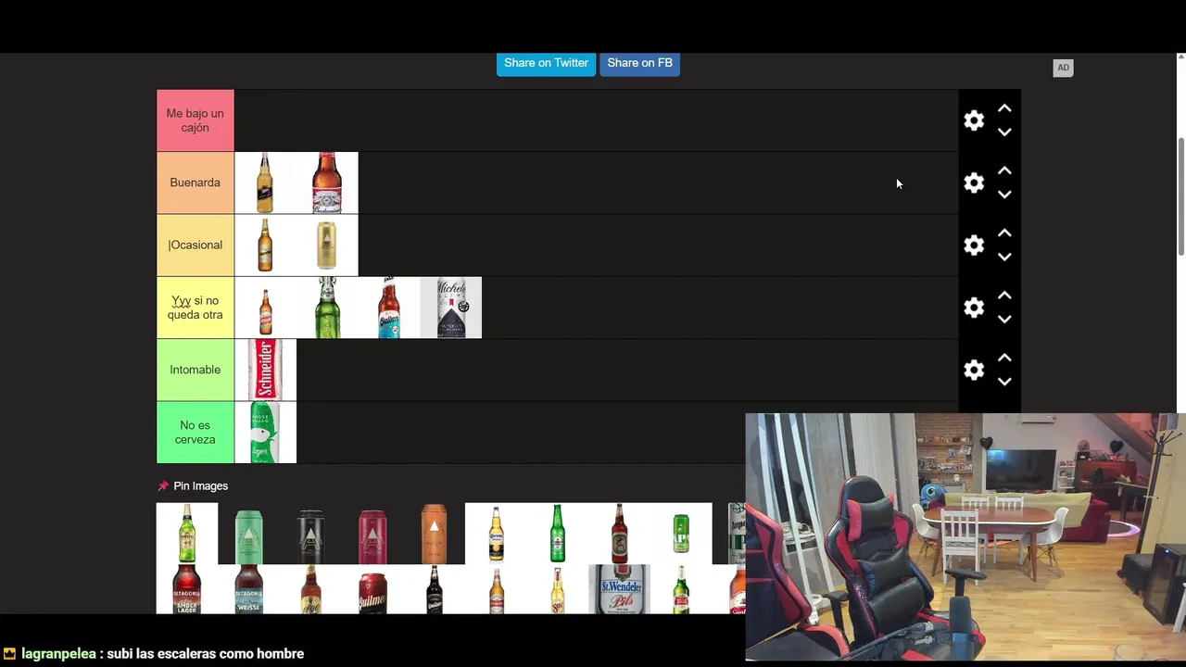Click the scrollbar up arrow
Image resolution: width=1186 pixels, height=667 pixels.
coord(1180,58)
